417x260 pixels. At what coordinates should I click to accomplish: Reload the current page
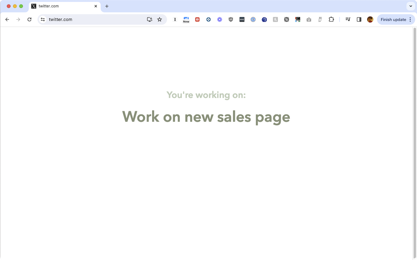pos(29,19)
